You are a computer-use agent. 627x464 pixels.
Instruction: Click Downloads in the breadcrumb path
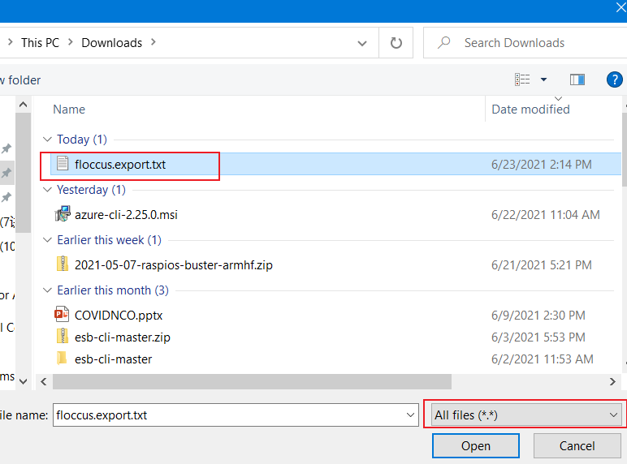[111, 43]
